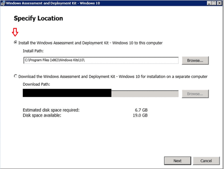Click the Install Path text field
The height and width of the screenshot is (169, 224).
click(x=101, y=60)
